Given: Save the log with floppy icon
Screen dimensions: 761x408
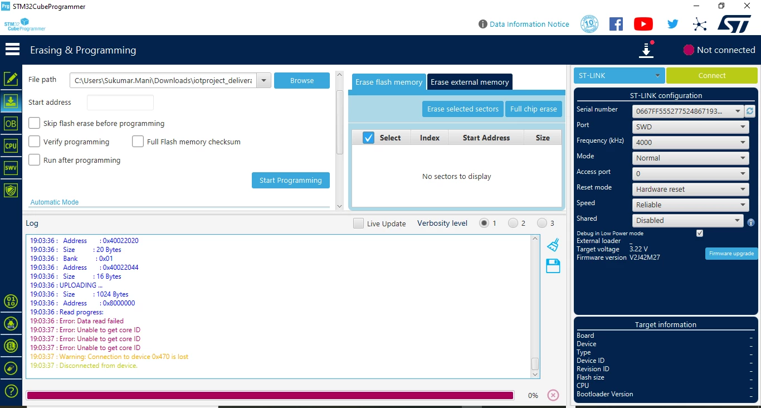Looking at the screenshot, I should (x=553, y=266).
